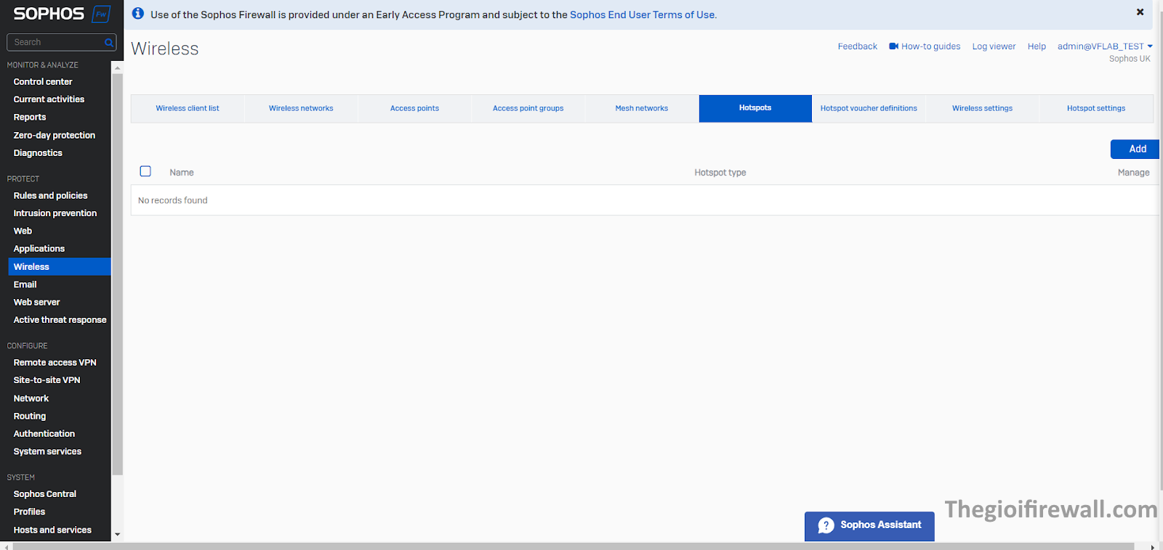Open the Feedback link

click(x=858, y=46)
